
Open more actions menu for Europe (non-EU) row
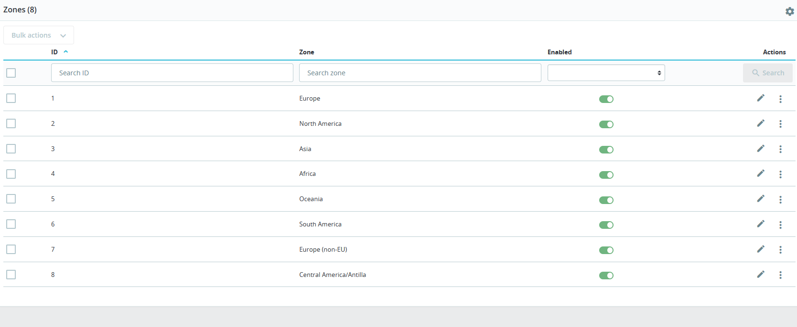click(x=780, y=250)
